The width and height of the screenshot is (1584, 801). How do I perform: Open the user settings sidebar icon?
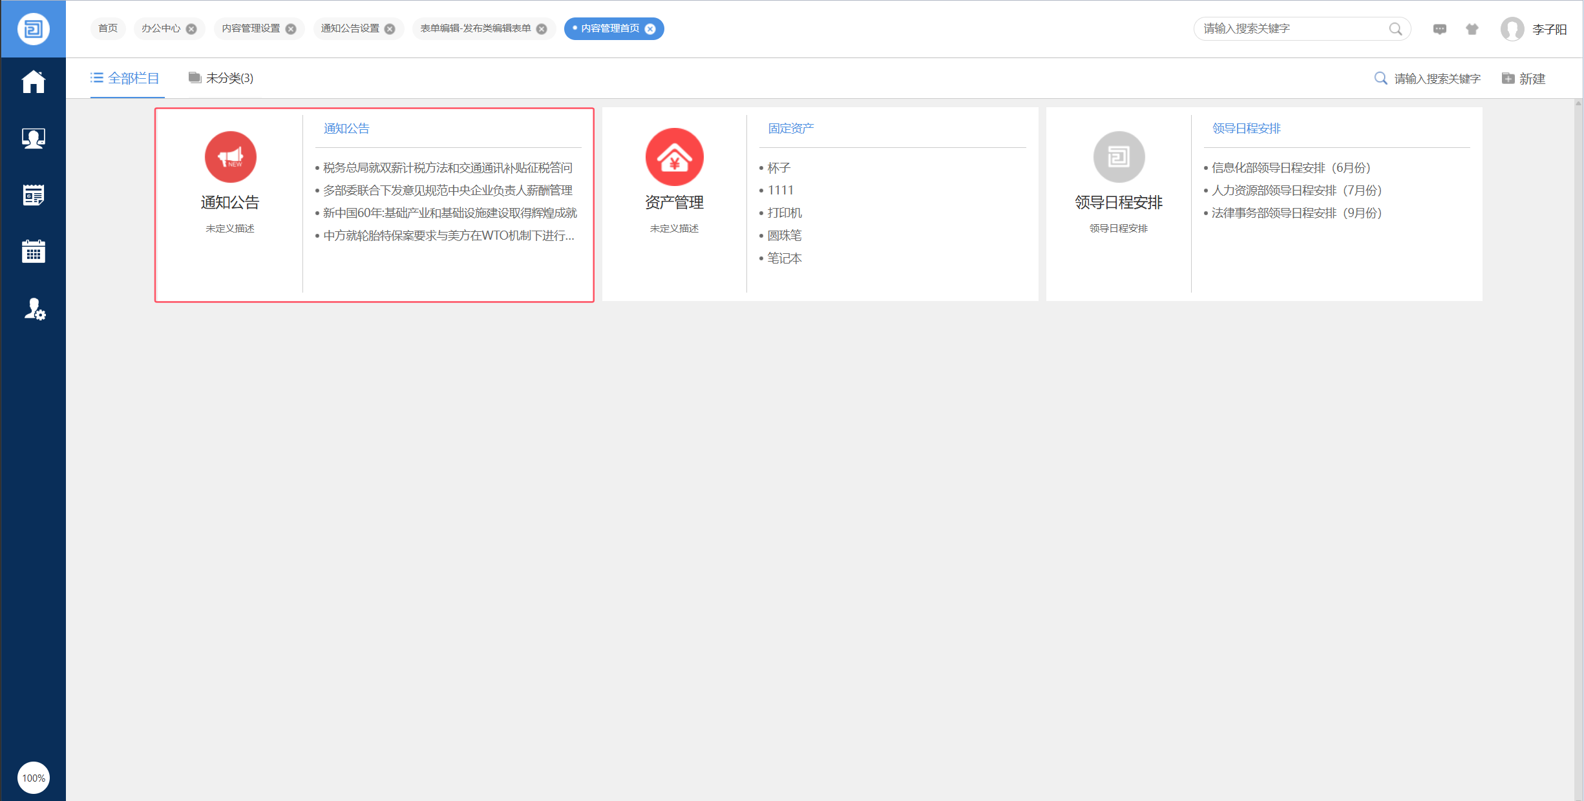34,309
